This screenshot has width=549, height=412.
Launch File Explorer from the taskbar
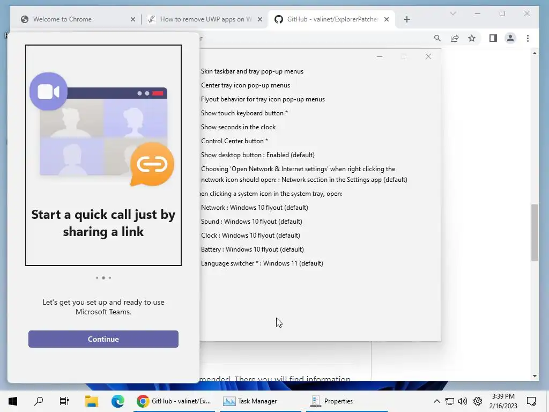[92, 401]
